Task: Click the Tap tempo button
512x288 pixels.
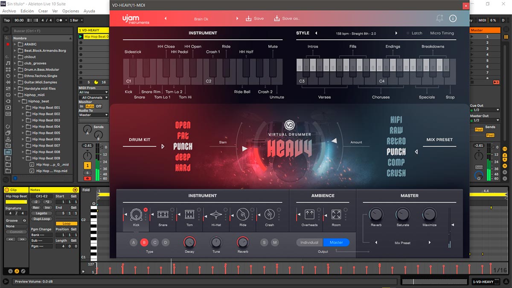Action: click(7, 20)
